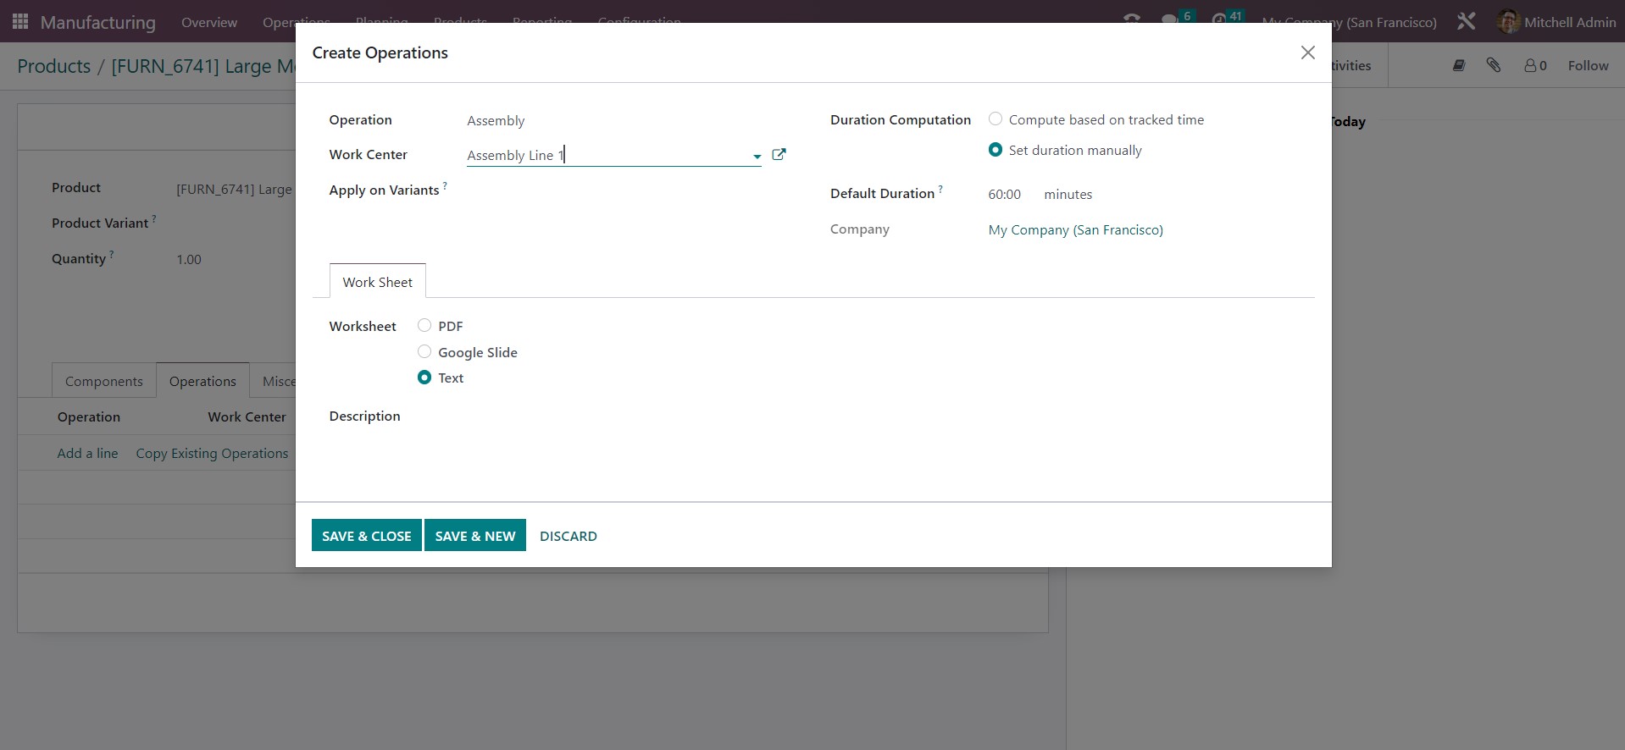Choose PDF worksheet type

coord(424,326)
